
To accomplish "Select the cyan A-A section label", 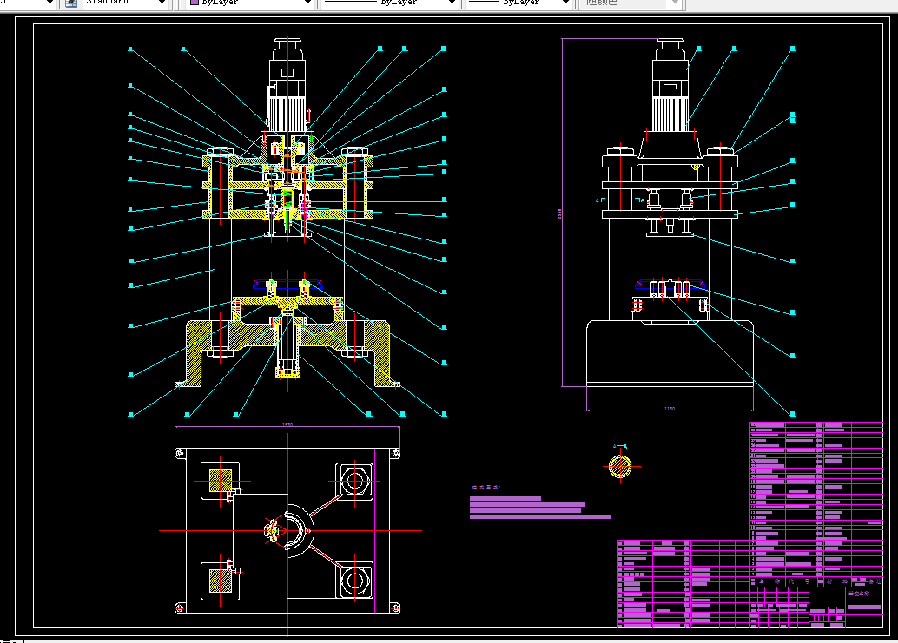I will tap(620, 446).
